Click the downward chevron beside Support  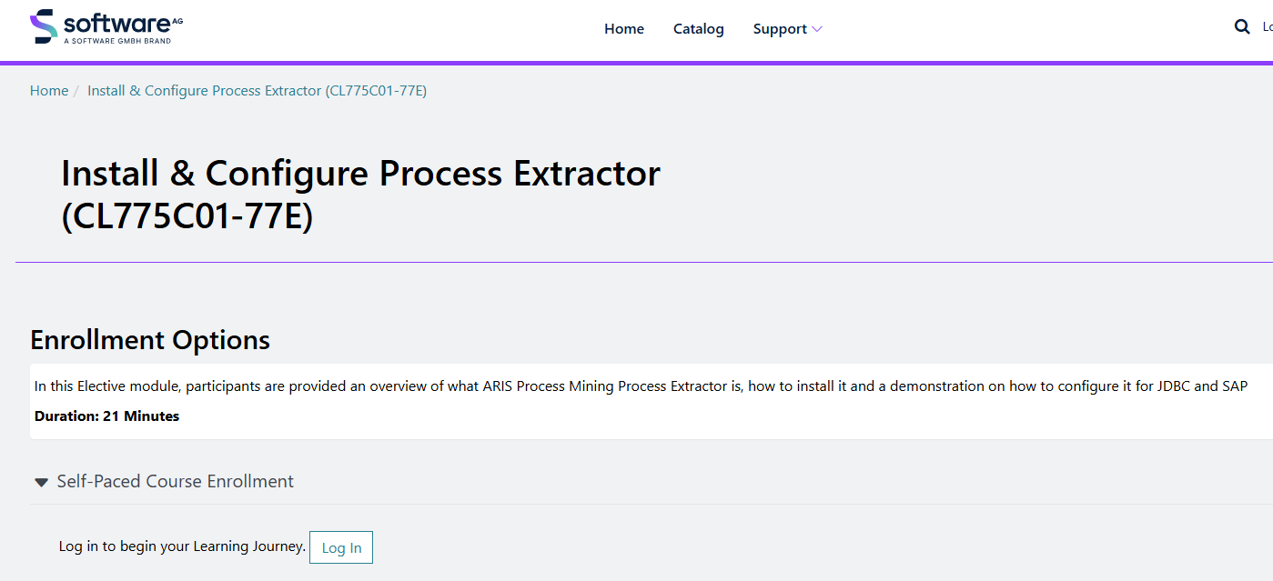[x=817, y=29]
